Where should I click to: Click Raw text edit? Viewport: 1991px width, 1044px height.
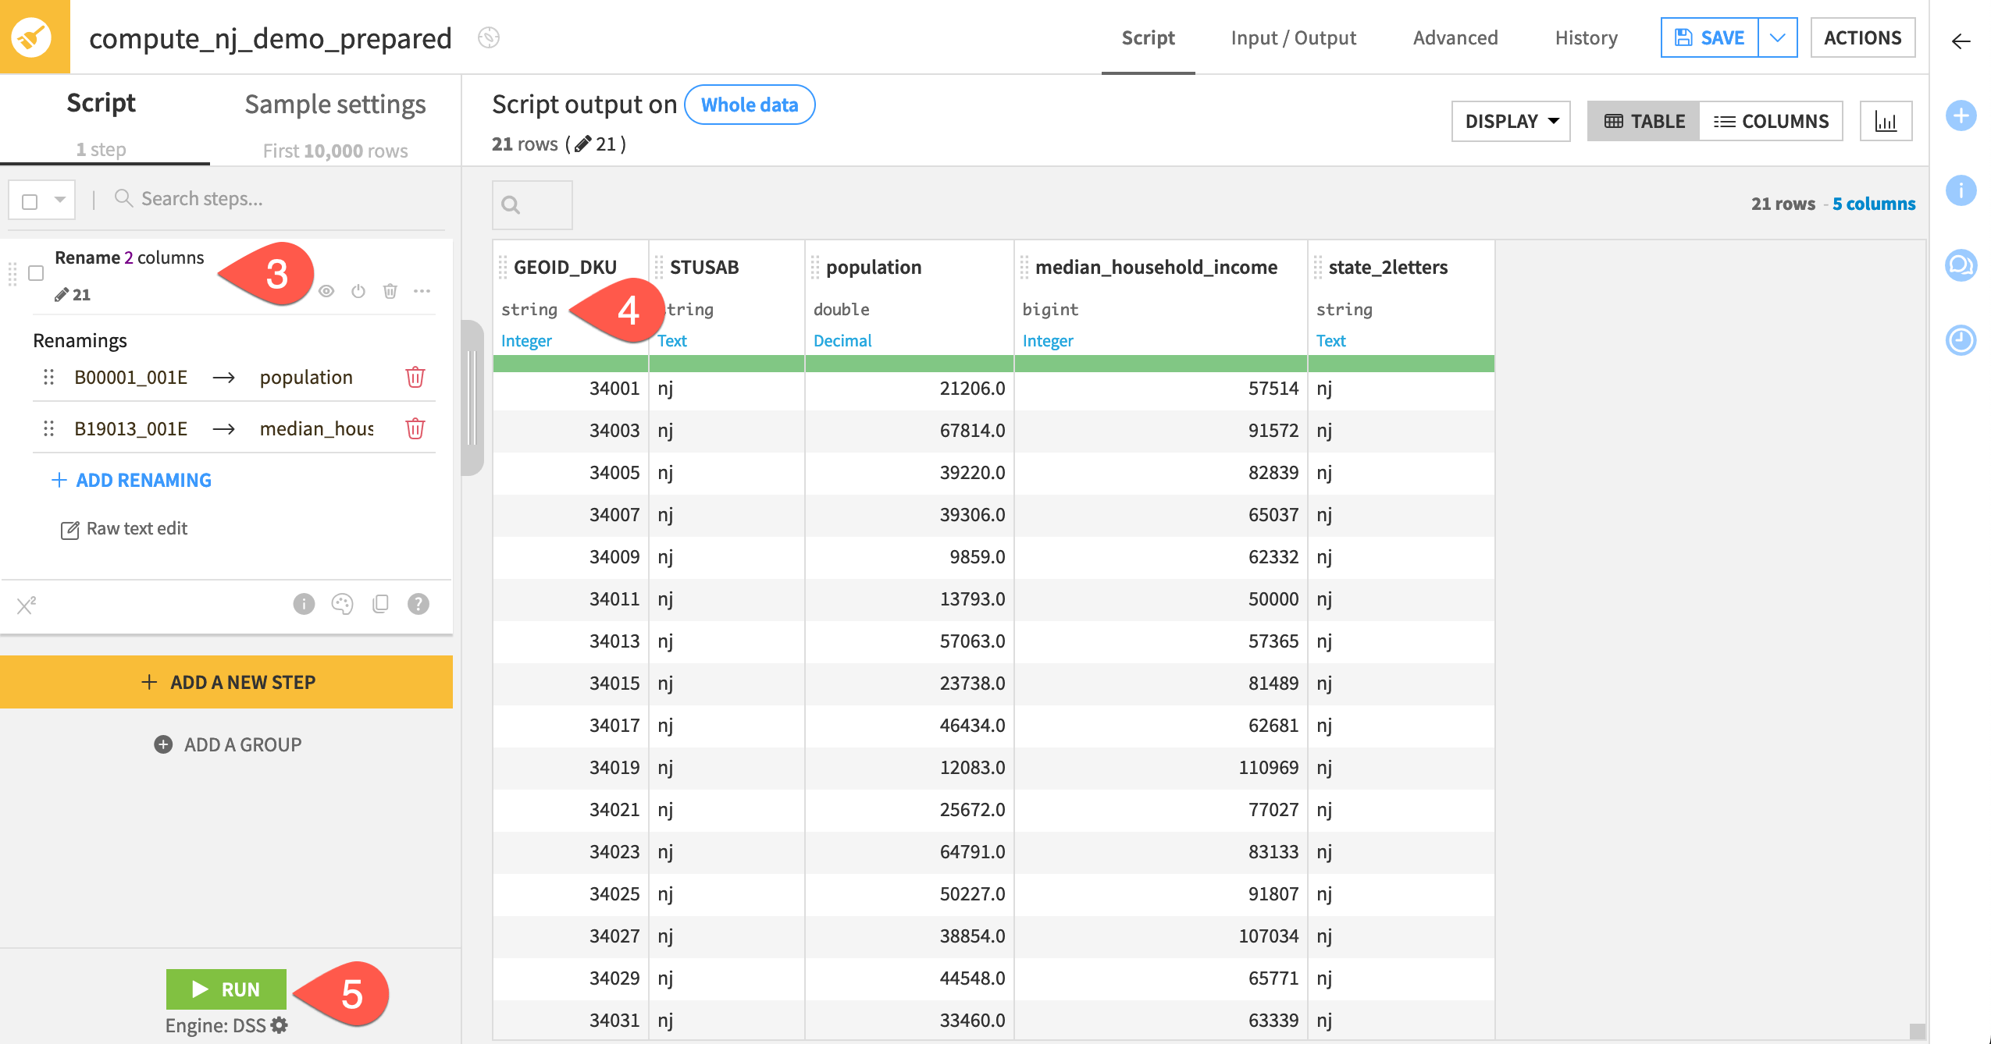tap(124, 529)
